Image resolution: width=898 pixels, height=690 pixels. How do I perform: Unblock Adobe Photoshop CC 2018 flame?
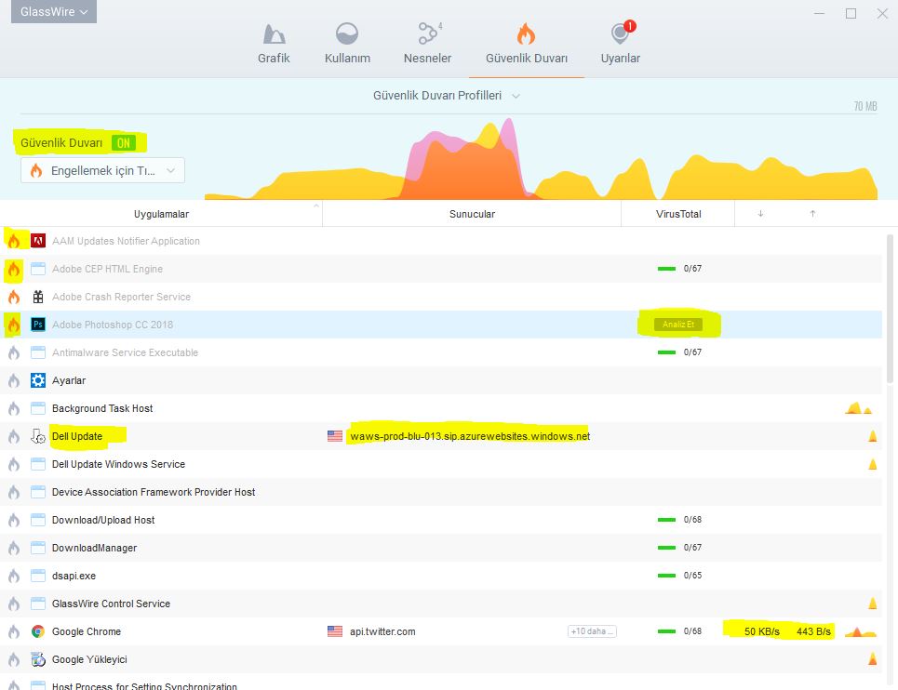14,325
